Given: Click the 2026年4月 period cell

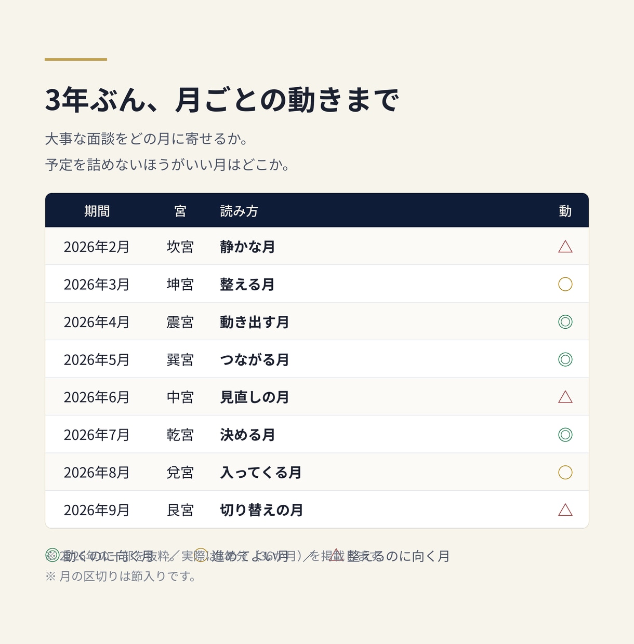Looking at the screenshot, I should [x=97, y=322].
